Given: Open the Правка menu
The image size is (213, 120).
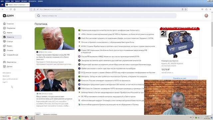Looking at the screenshot, I should pos(7,1).
